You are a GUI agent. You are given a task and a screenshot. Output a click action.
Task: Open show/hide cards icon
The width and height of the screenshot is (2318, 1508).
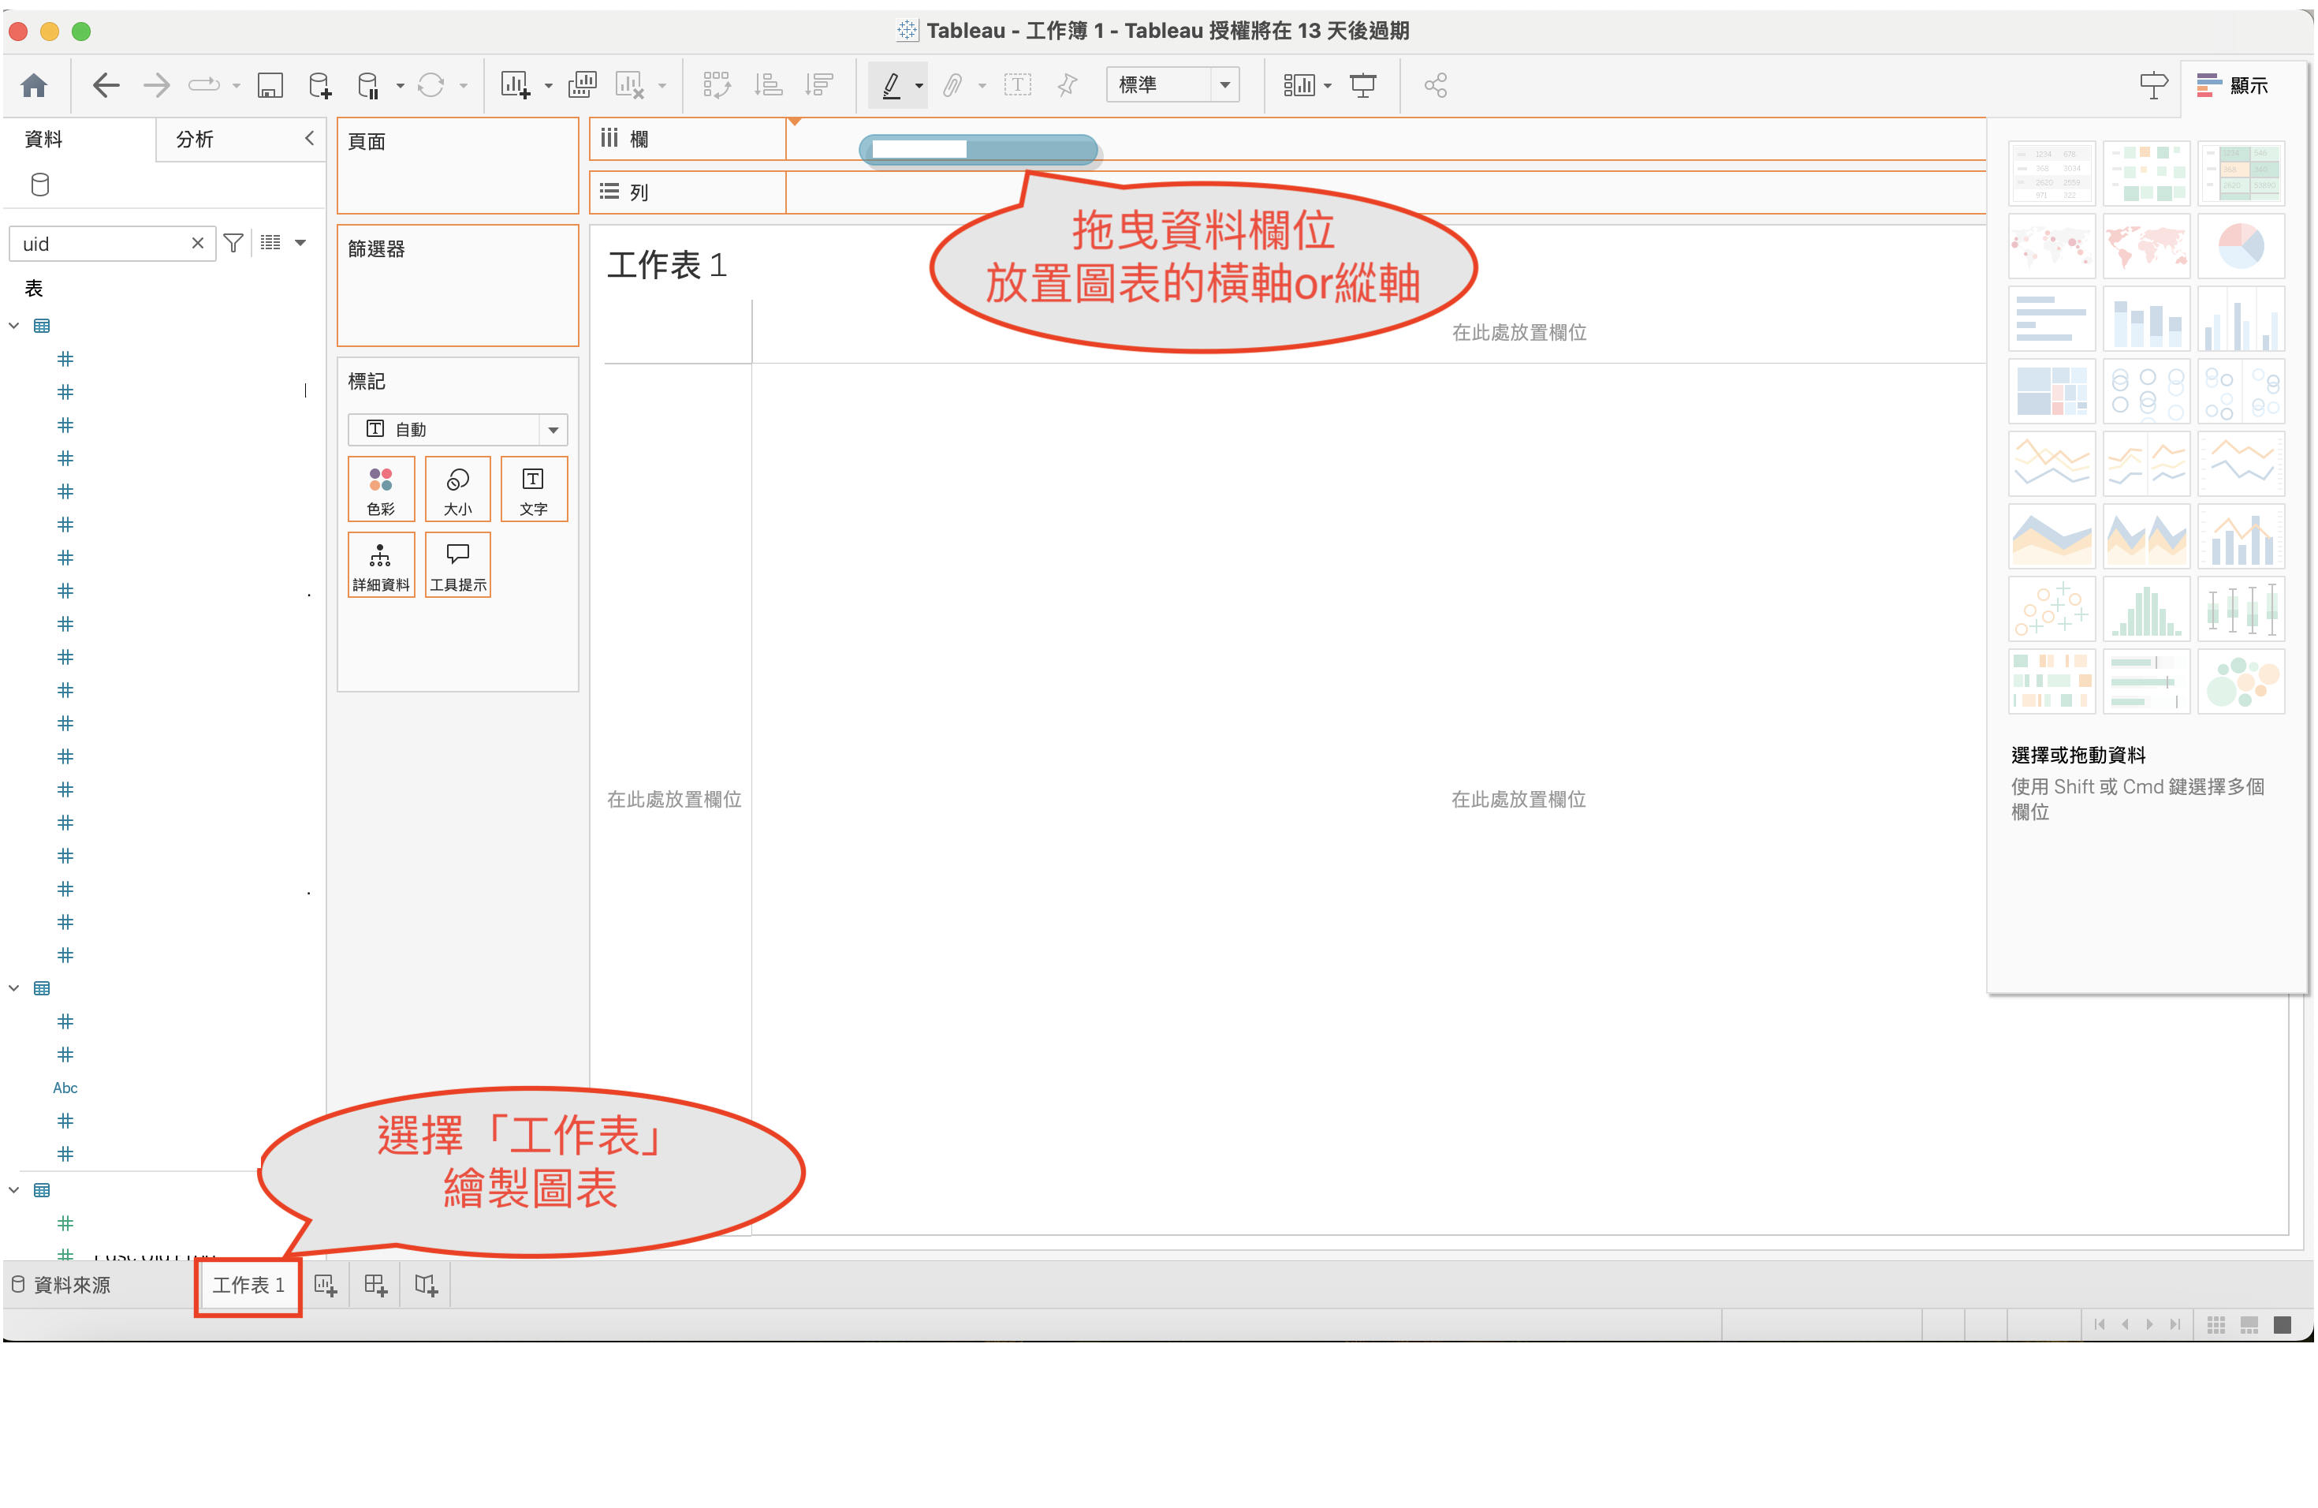[x=1299, y=86]
